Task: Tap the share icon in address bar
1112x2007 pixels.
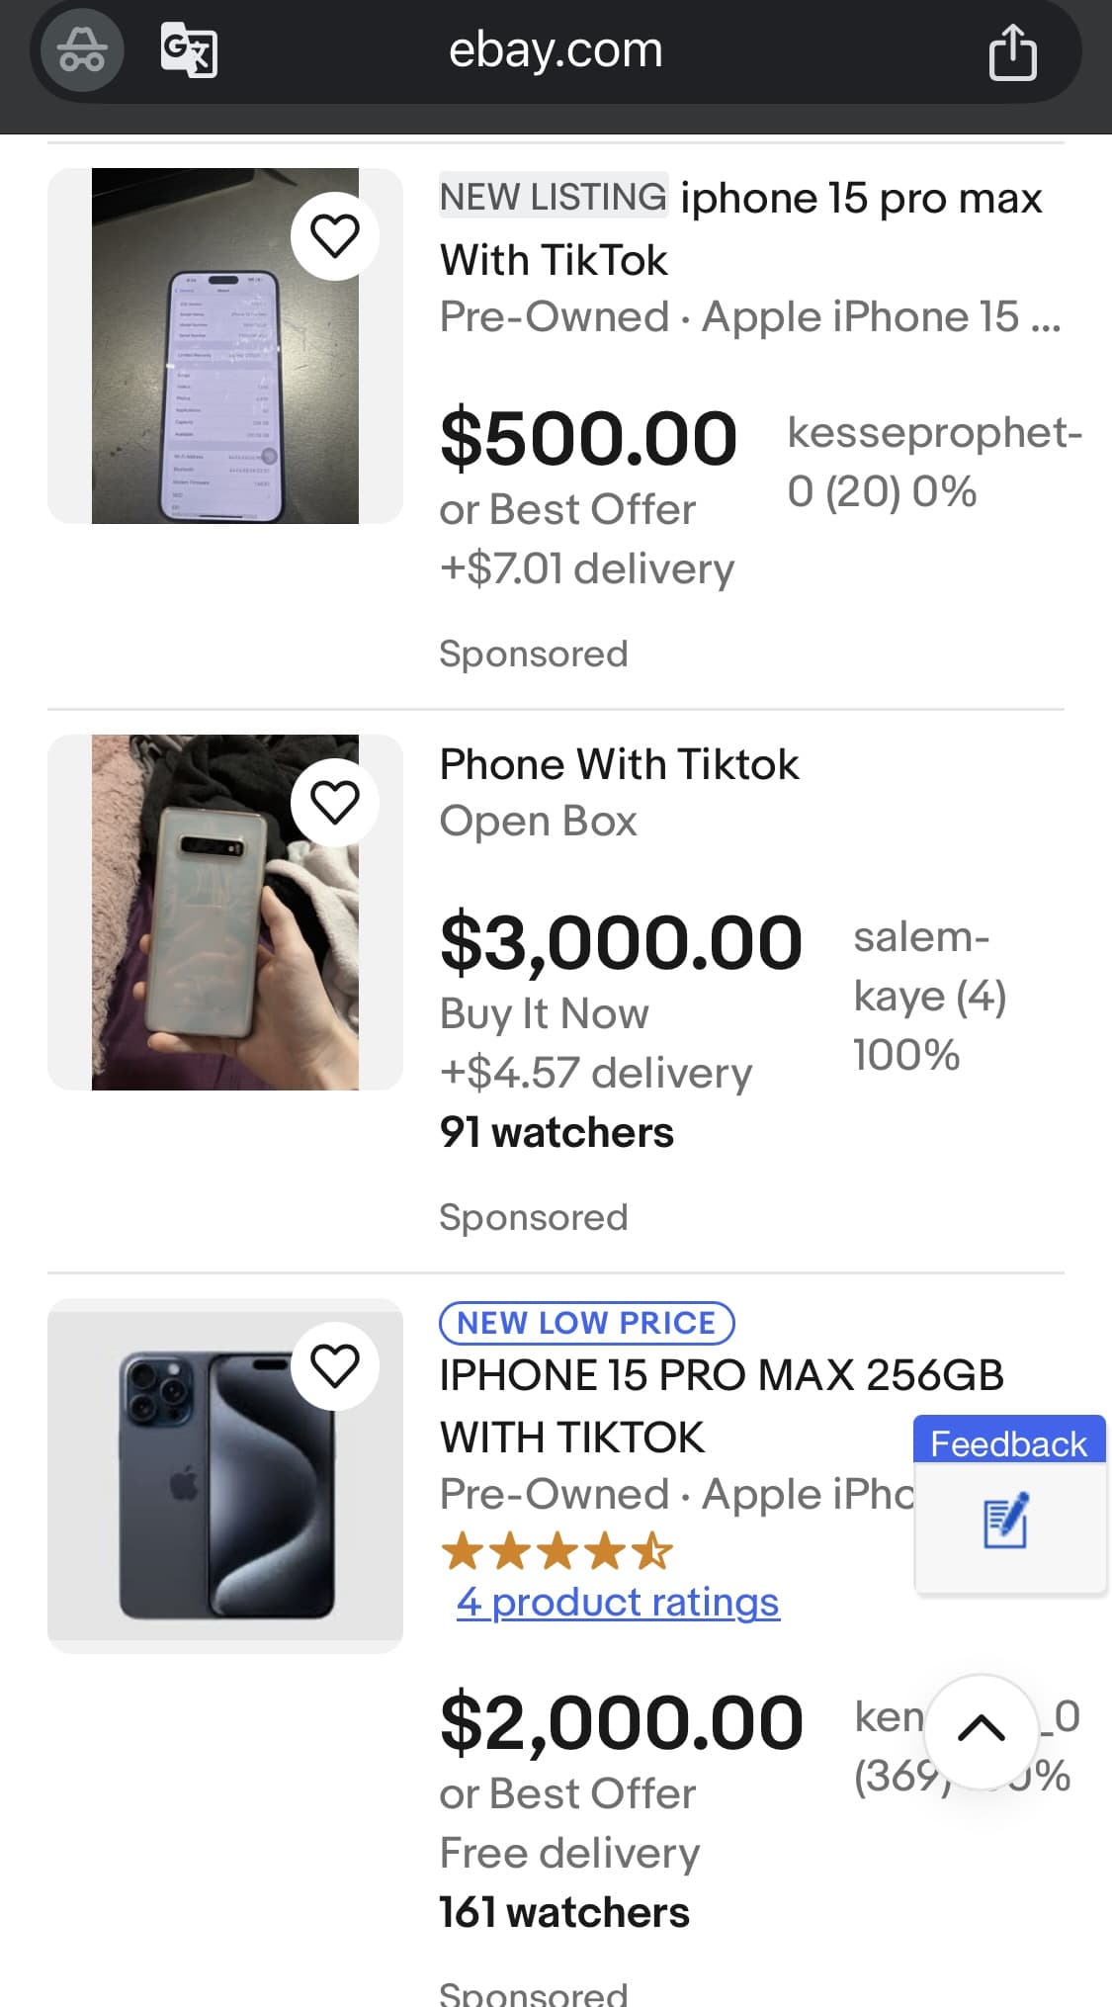Action: click(1012, 51)
